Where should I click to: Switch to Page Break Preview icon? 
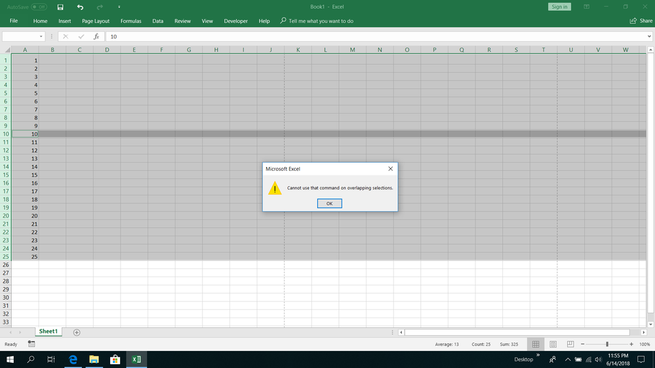[x=570, y=344]
